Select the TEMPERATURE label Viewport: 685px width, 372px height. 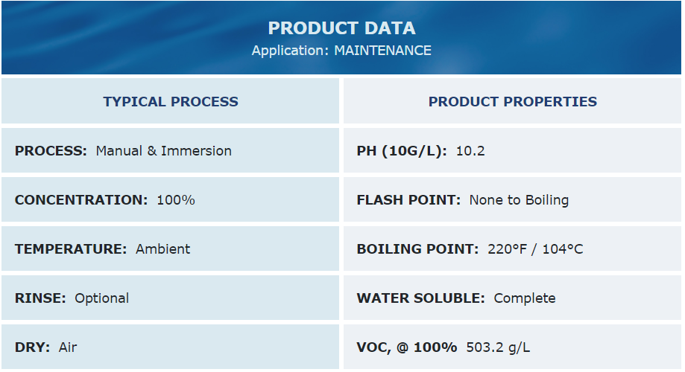(x=71, y=249)
